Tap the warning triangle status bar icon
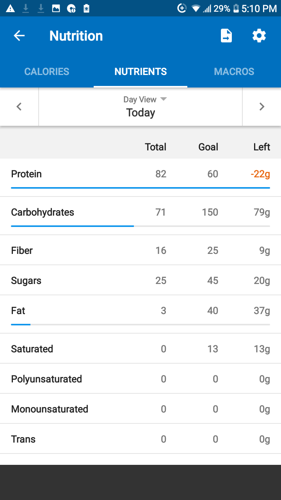 point(10,8)
